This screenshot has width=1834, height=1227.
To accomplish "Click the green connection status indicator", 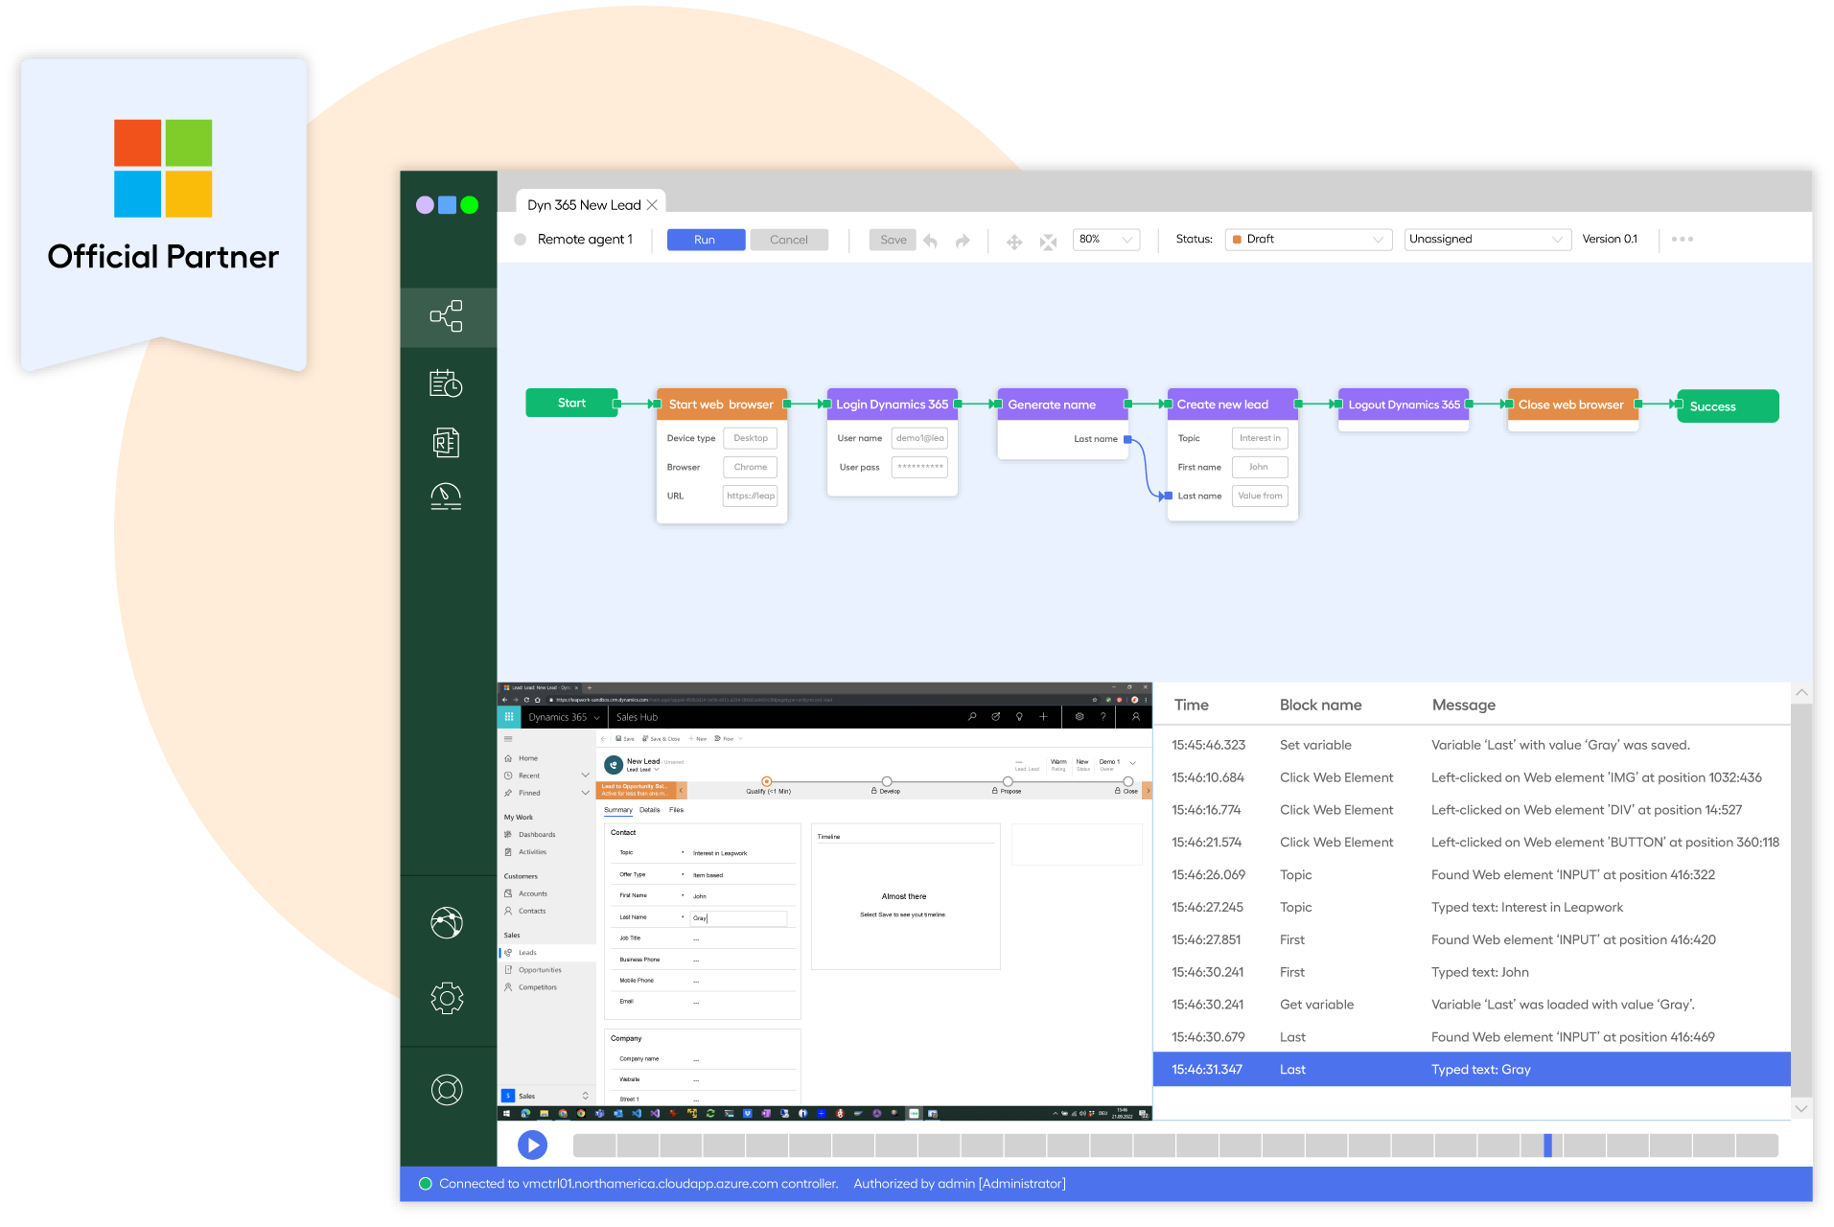I will (426, 1184).
